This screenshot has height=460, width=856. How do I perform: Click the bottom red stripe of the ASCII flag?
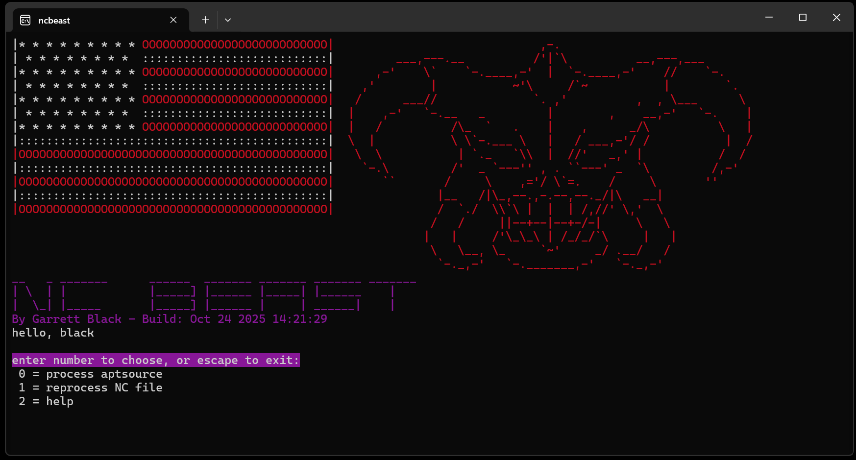(173, 210)
